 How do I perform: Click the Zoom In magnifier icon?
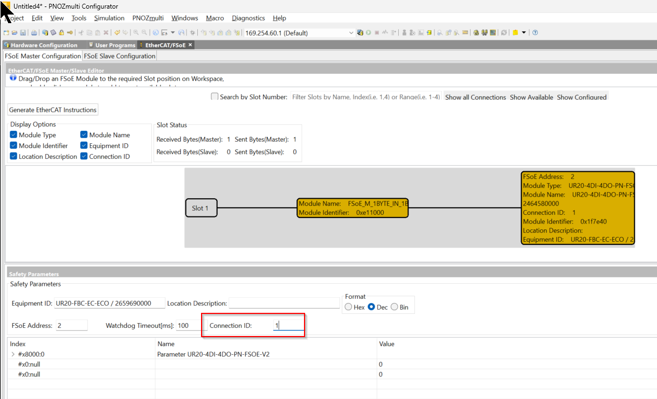click(x=136, y=33)
